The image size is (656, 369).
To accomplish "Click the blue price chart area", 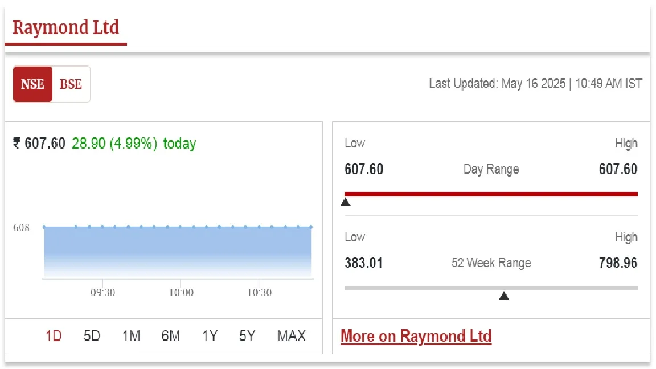I will [178, 251].
